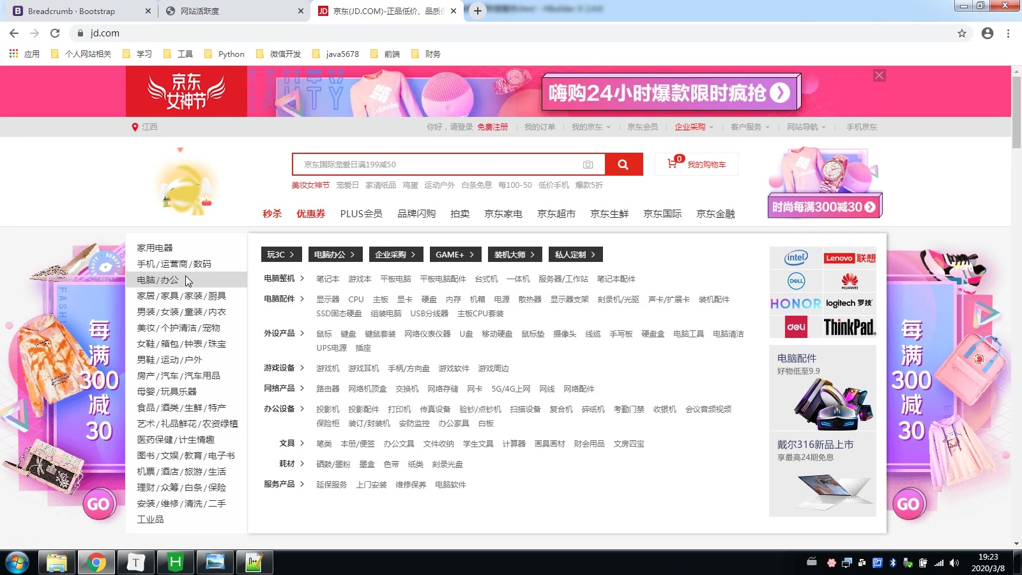The width and height of the screenshot is (1022, 575).
Task: Click the Logitech 罗技 brand logo
Action: click(849, 303)
